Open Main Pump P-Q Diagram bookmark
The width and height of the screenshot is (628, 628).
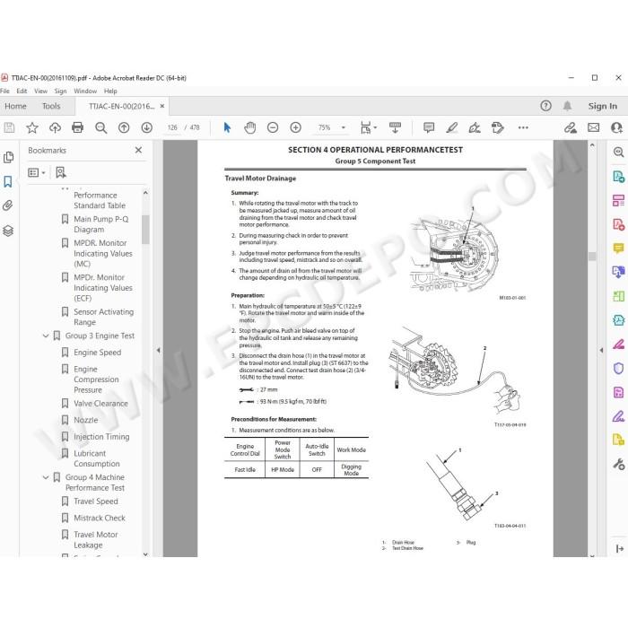[x=100, y=224]
